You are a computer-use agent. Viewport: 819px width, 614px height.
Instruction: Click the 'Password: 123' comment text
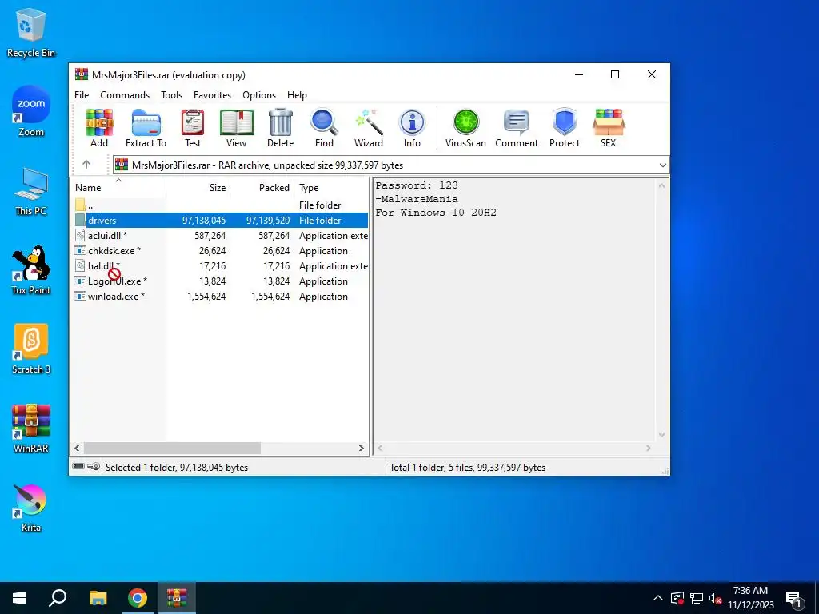tap(417, 185)
